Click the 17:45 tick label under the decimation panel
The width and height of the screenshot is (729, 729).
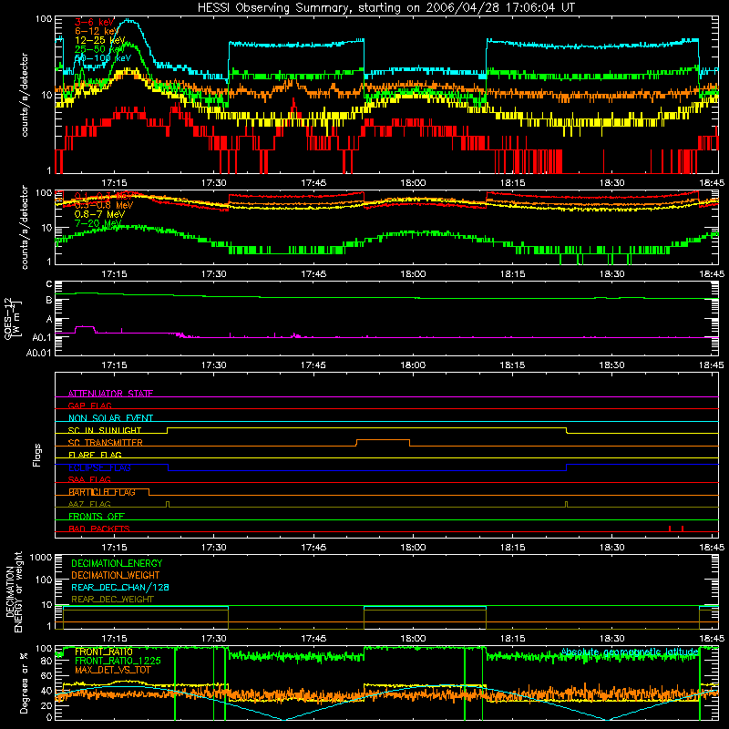point(313,639)
